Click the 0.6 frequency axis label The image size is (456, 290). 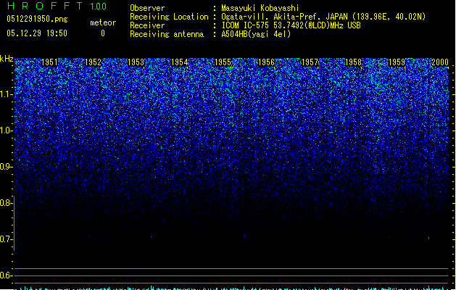coord(6,275)
